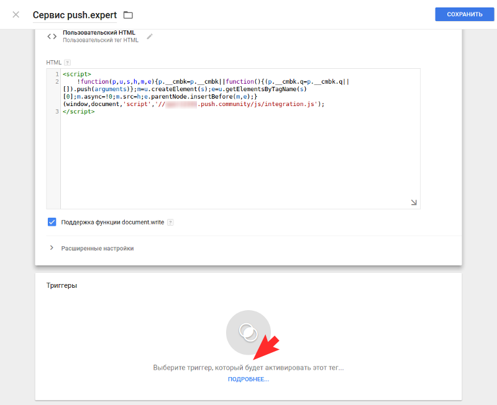Open folder icon next to the tag name
Image resolution: width=497 pixels, height=405 pixels.
tap(128, 15)
